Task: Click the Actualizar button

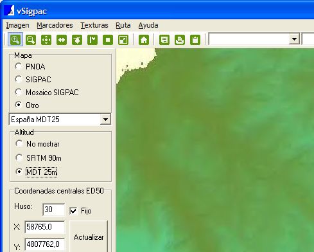Action: click(x=89, y=237)
